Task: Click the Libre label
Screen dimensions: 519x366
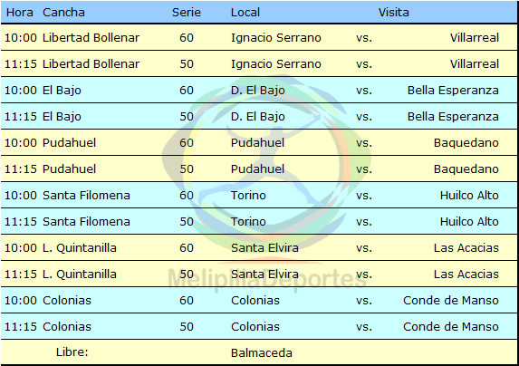Action: 72,352
